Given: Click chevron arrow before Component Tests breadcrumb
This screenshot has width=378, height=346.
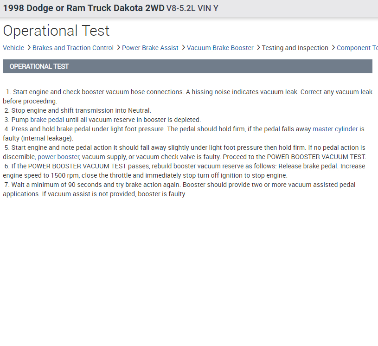Looking at the screenshot, I should pos(333,48).
